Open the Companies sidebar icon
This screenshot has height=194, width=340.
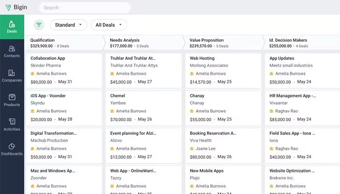[x=12, y=73]
